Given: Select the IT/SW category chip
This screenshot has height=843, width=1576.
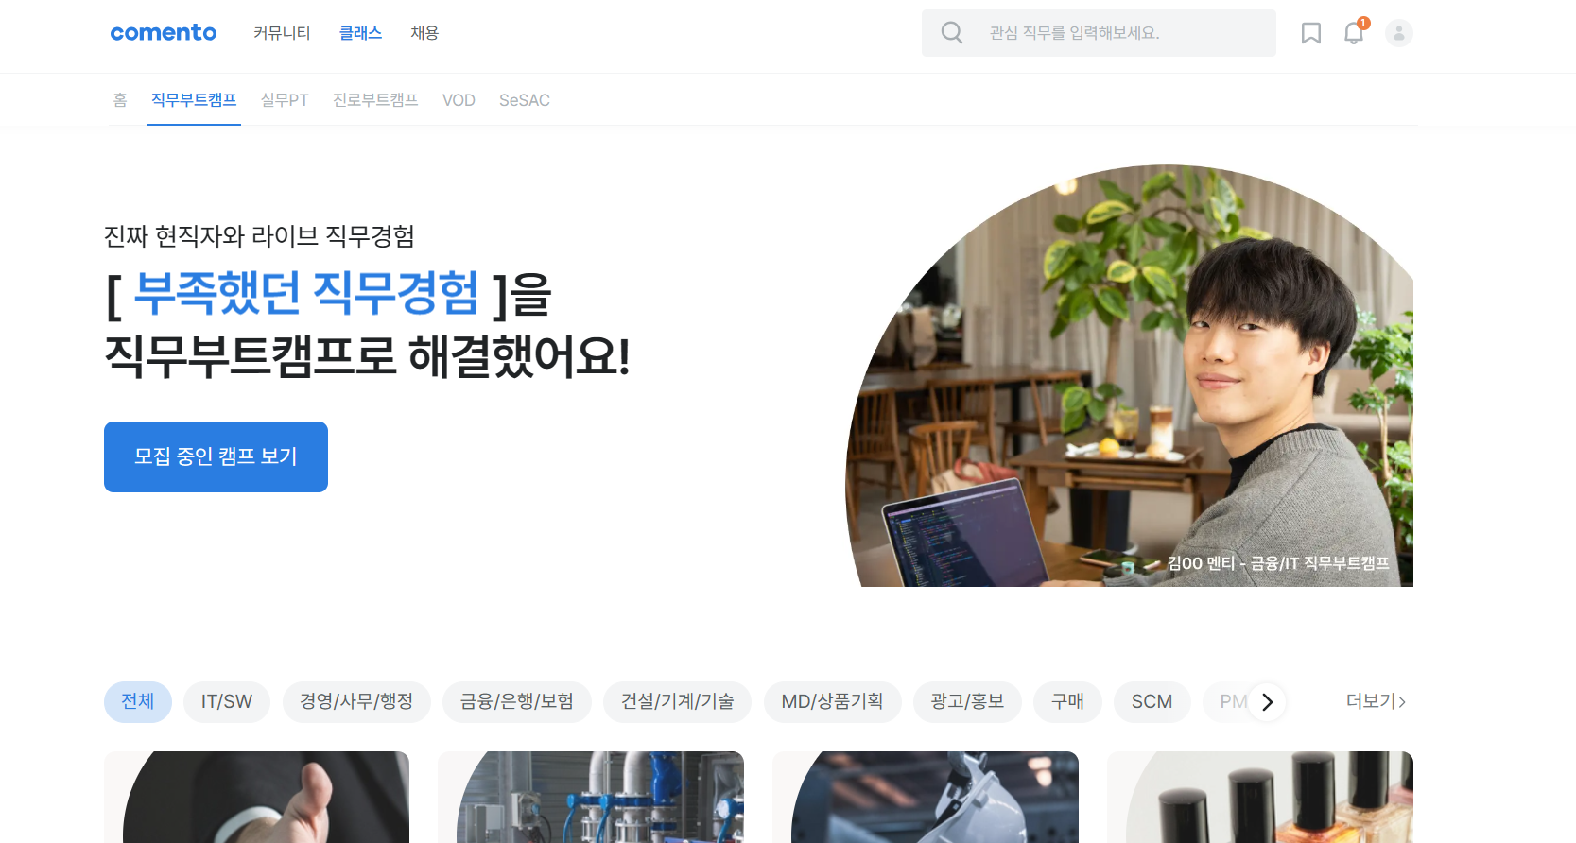Looking at the screenshot, I should 227,702.
